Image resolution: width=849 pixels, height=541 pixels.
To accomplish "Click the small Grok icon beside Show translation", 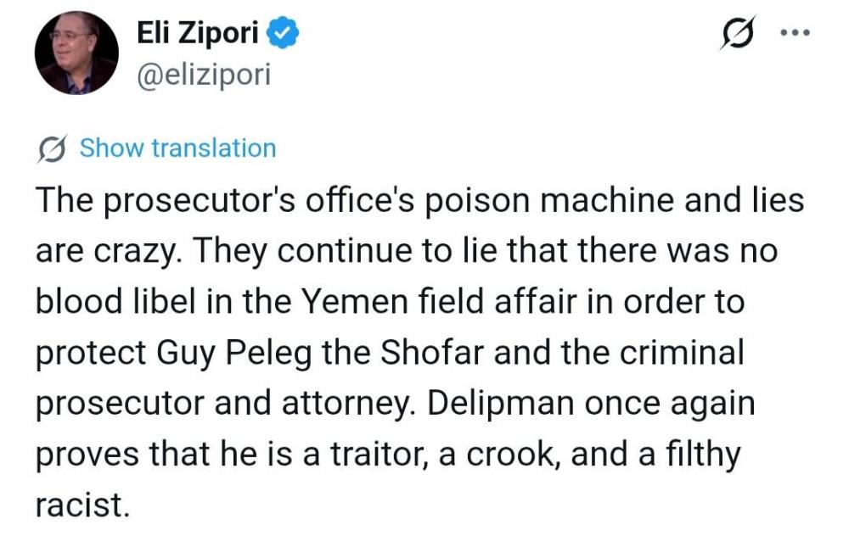I will (54, 149).
